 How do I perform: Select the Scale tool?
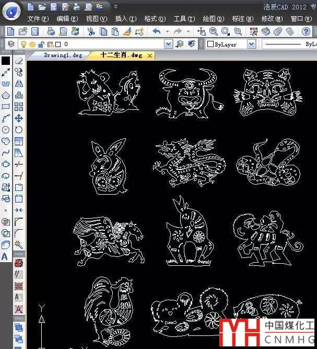point(19,141)
